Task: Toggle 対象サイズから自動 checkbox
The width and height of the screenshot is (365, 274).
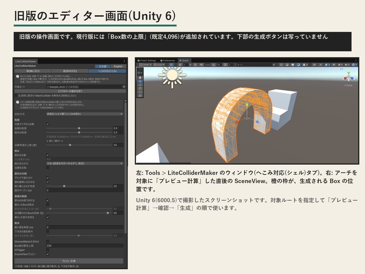Action: (x=47, y=124)
